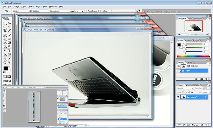Select the Clone Stamp tool
The image size is (213, 128).
(5, 39)
